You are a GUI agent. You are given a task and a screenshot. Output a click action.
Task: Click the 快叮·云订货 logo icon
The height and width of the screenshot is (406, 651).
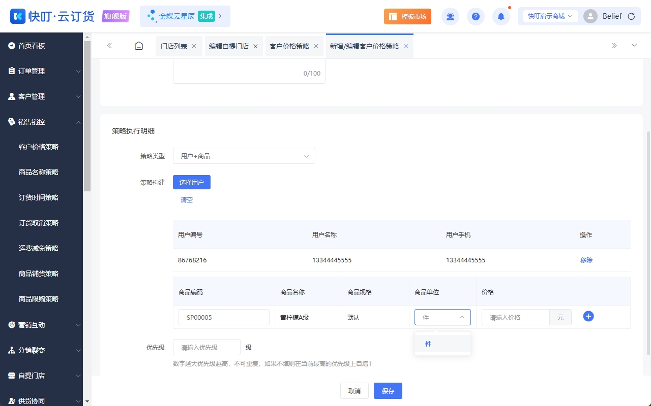pyautogui.click(x=18, y=16)
